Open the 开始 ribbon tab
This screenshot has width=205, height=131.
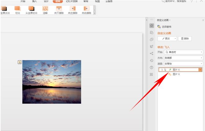click(23, 1)
